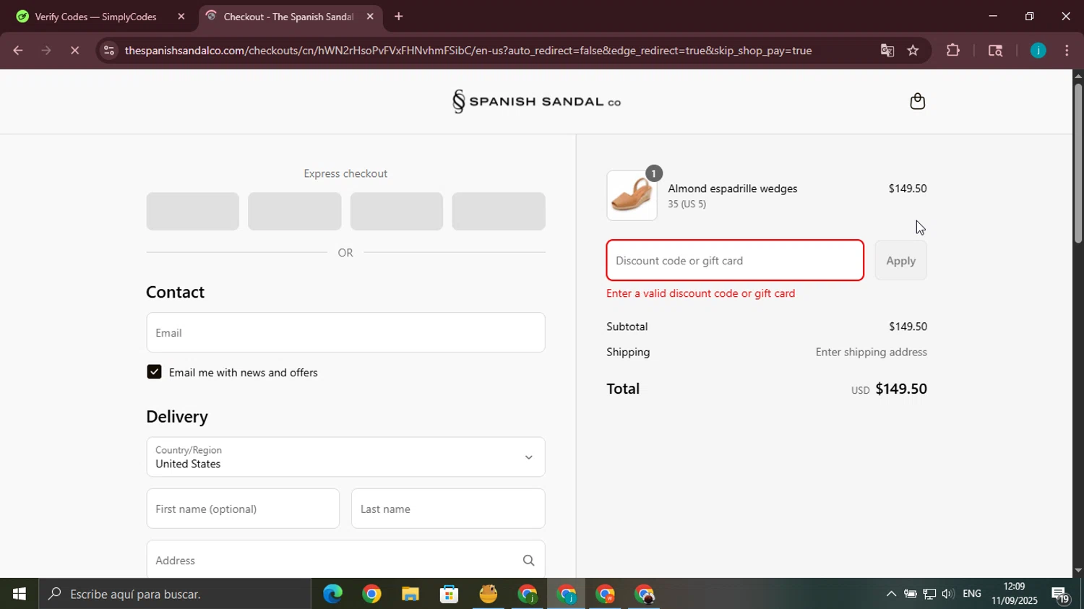Click the First name (optional) field
This screenshot has width=1084, height=609.
coord(243,509)
